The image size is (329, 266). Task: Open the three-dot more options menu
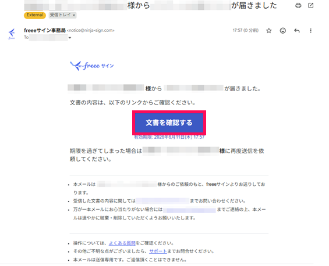[x=311, y=31]
